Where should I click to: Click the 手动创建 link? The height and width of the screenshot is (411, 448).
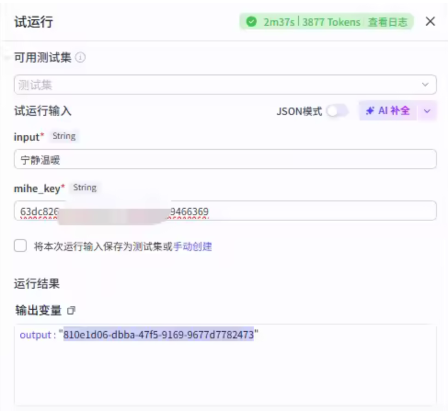pos(192,246)
